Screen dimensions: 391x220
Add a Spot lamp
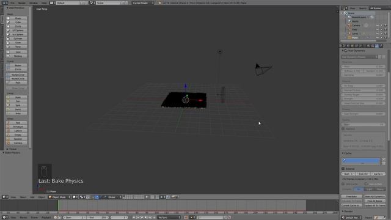16,105
